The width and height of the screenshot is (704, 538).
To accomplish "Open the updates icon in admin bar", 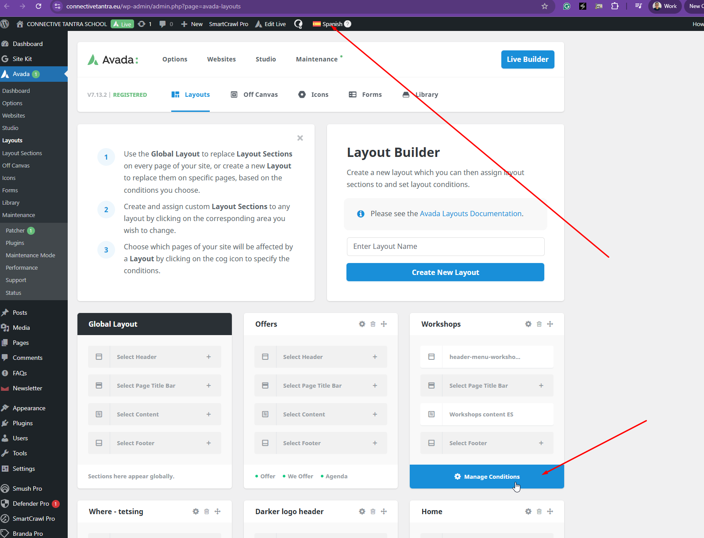I will pyautogui.click(x=142, y=24).
